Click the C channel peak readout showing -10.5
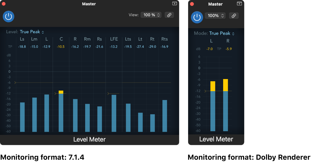The height and width of the screenshot is (164, 311). (x=61, y=46)
